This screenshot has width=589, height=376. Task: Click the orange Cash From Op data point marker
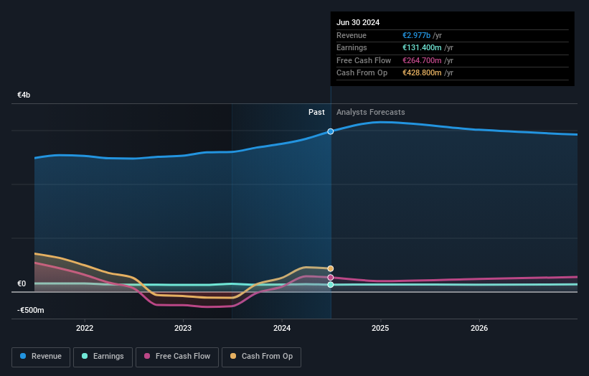click(x=331, y=268)
